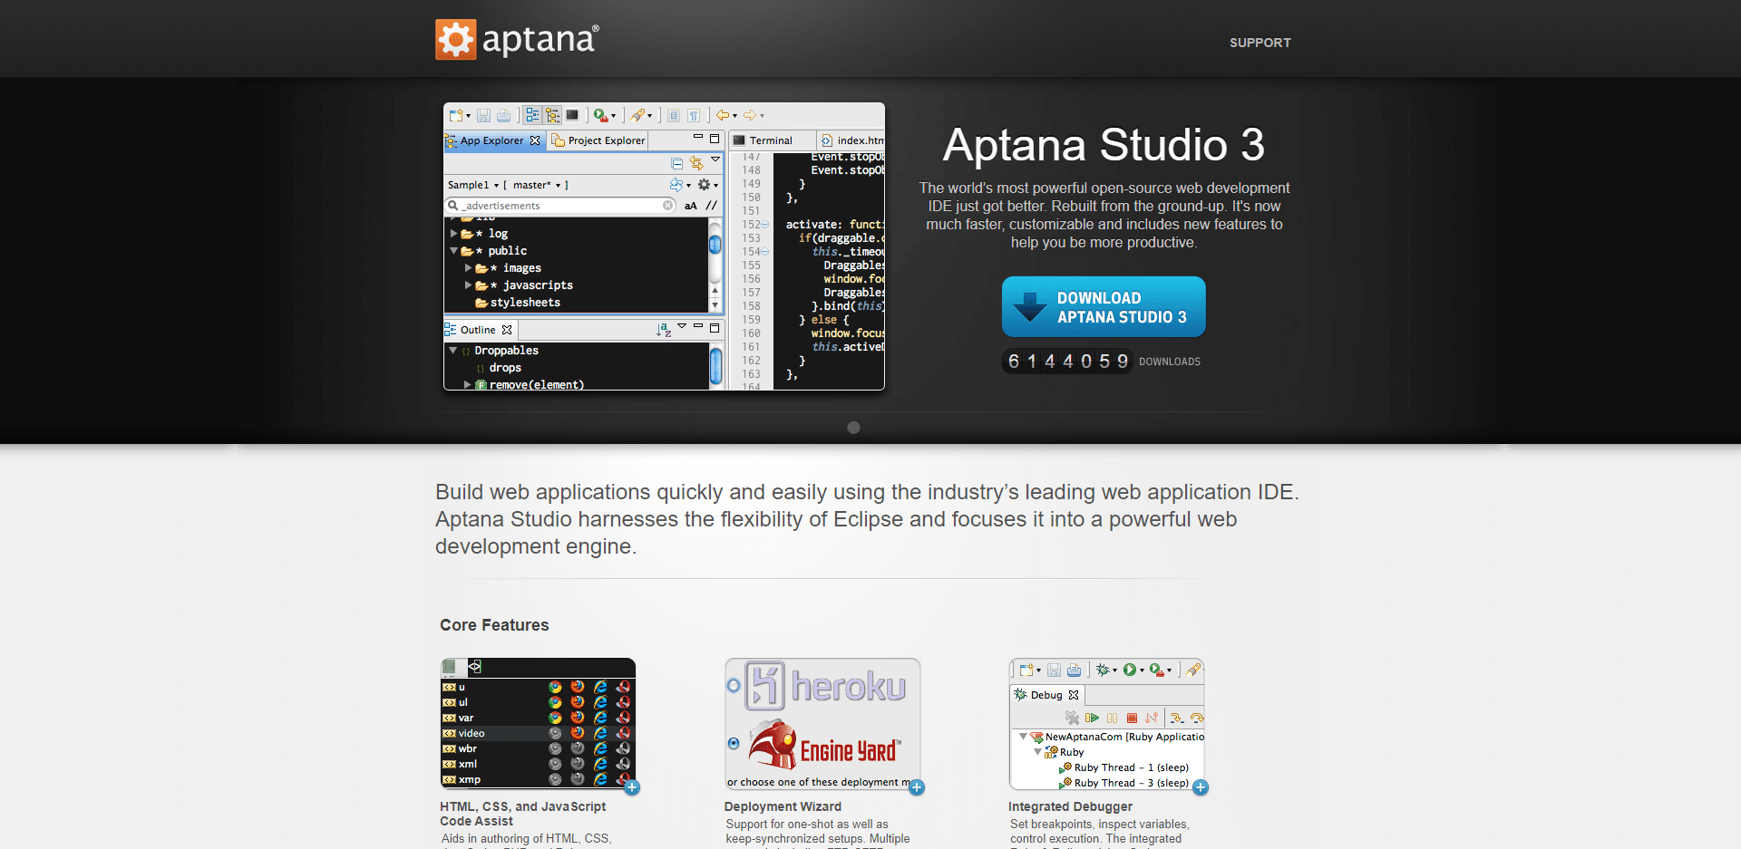This screenshot has height=849, width=1741.
Task: Click the gear settings icon in App Explorer
Action: pyautogui.click(x=704, y=185)
